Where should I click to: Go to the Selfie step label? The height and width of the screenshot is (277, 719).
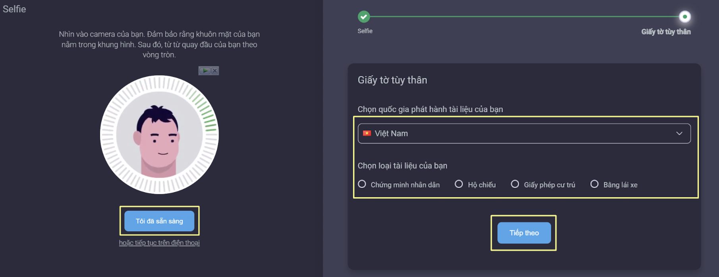point(365,31)
